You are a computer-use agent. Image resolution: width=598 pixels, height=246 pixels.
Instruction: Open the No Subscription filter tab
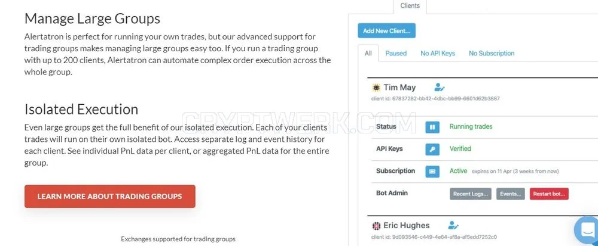[492, 53]
